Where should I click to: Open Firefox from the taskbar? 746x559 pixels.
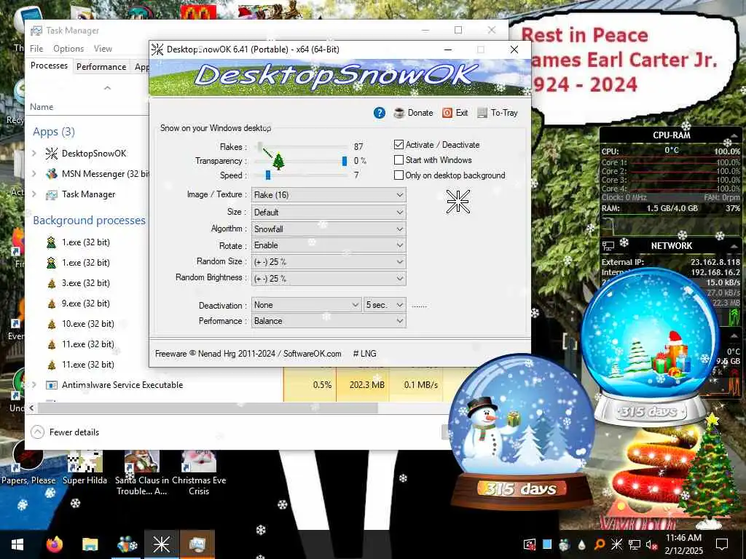(55, 544)
